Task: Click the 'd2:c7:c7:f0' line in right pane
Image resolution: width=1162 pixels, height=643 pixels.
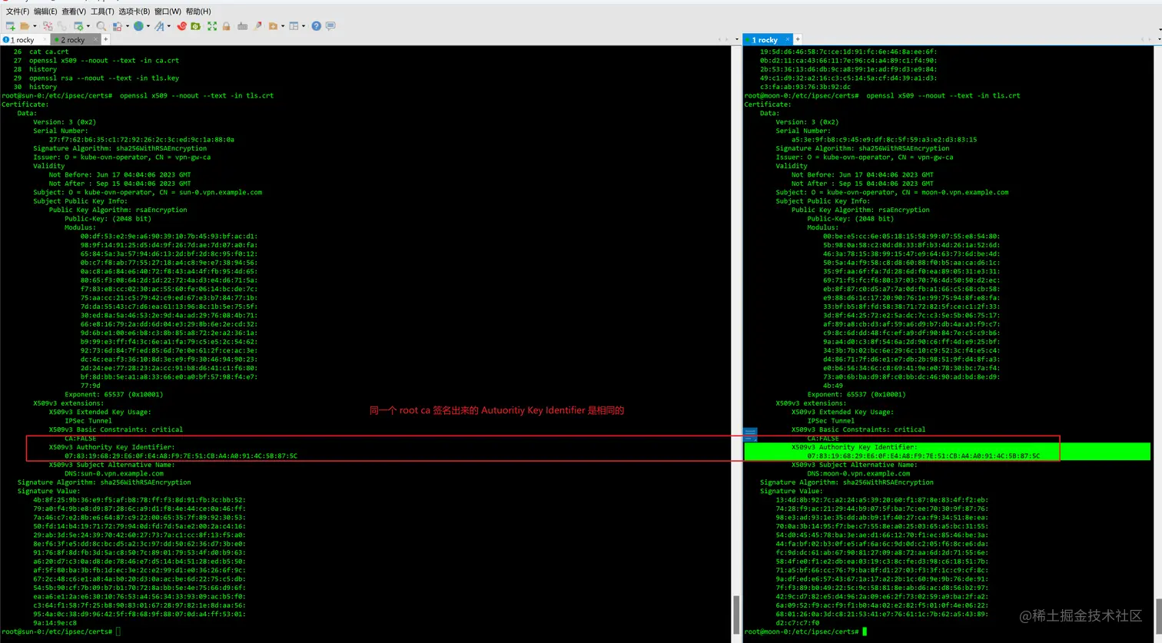Action: [798, 622]
